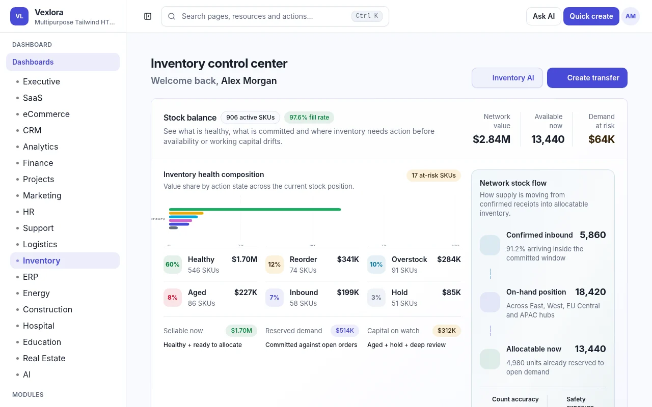Screen dimensions: 652x407
Task: Click the Available now 13,440 figure
Action: tap(548, 139)
